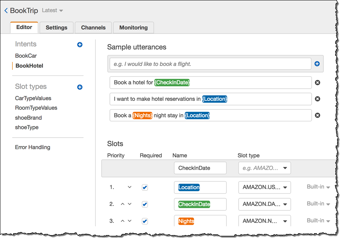Open Error Handling section
This screenshot has height=240, width=342.
[33, 147]
